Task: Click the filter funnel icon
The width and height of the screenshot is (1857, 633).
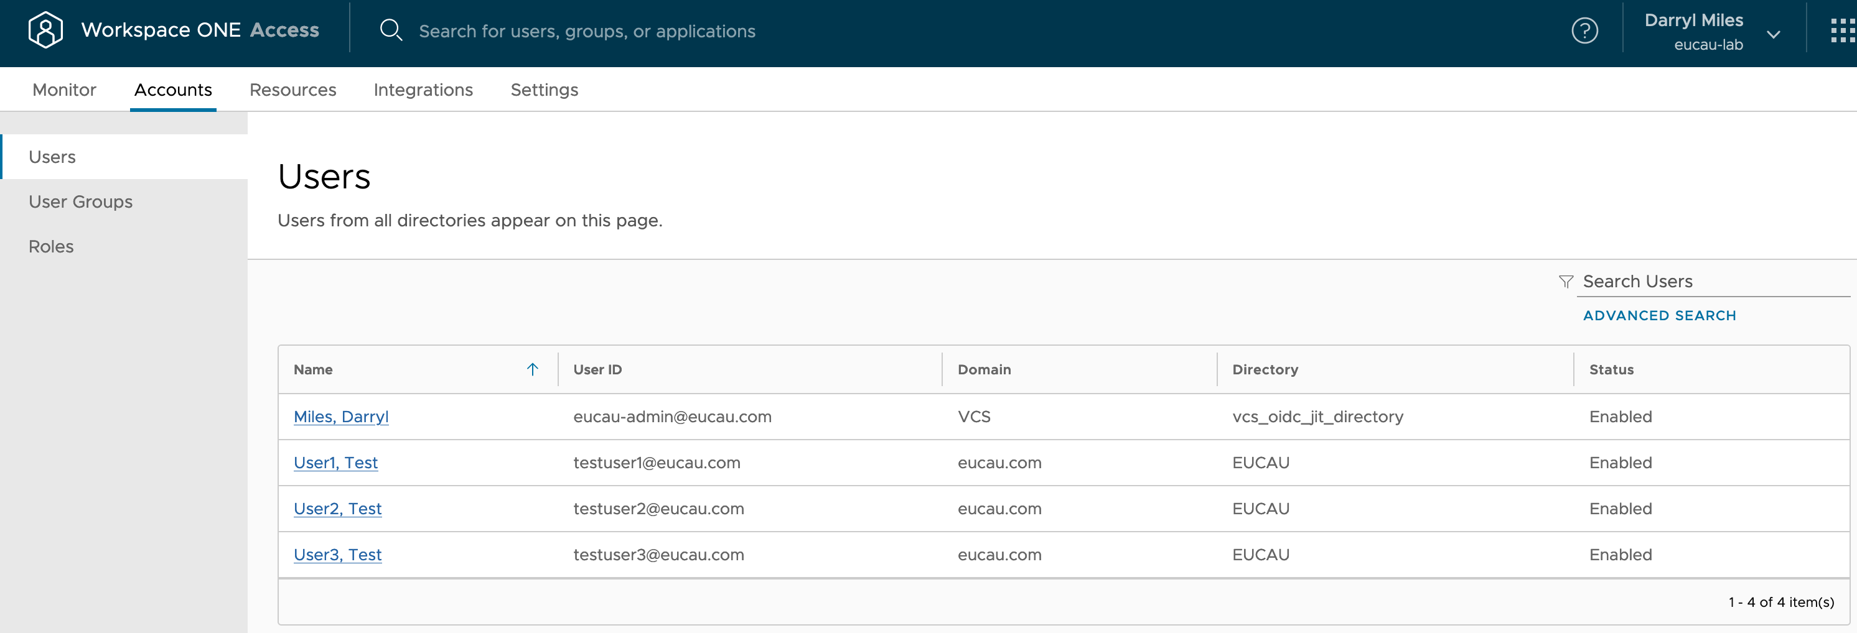Action: click(x=1565, y=282)
